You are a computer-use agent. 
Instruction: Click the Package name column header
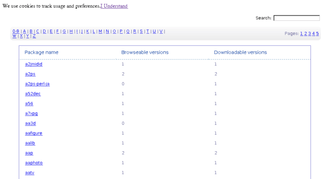pyautogui.click(x=42, y=52)
